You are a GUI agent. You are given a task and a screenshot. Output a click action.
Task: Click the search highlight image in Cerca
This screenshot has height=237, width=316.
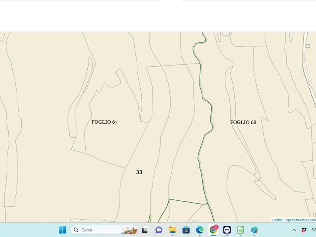click(129, 230)
